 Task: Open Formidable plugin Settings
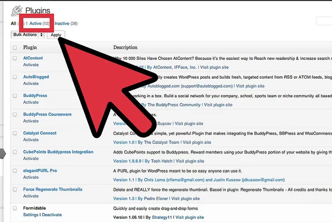coord(31,215)
